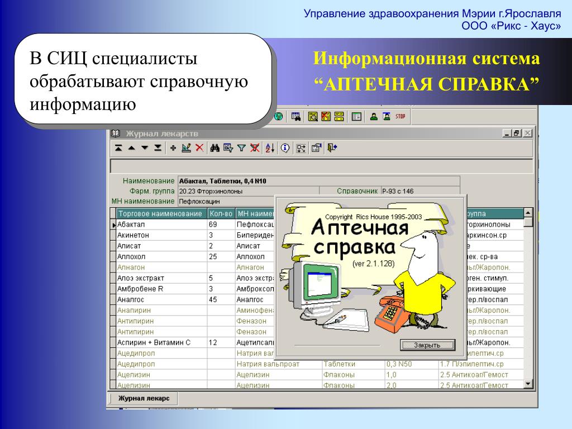Click the Справочник field P-93 с 146
Viewport: 572px width, 429px height.
coord(420,191)
